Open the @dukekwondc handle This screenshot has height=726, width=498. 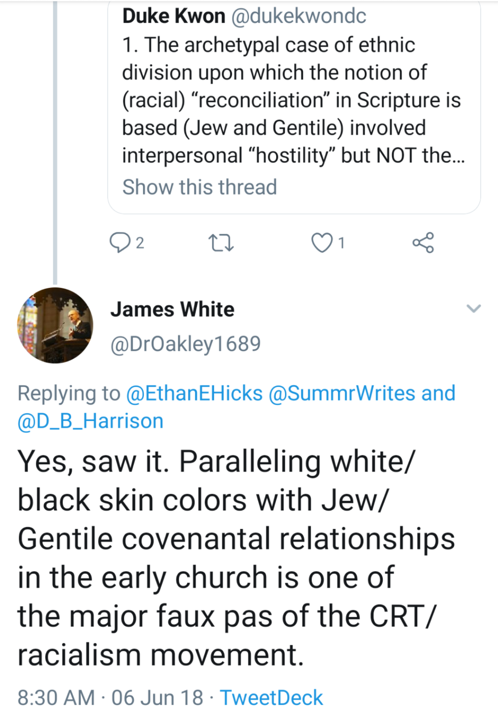pos(299,16)
